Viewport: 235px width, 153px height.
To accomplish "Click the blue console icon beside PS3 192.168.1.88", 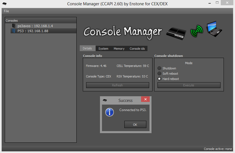I will (x=14, y=31).
